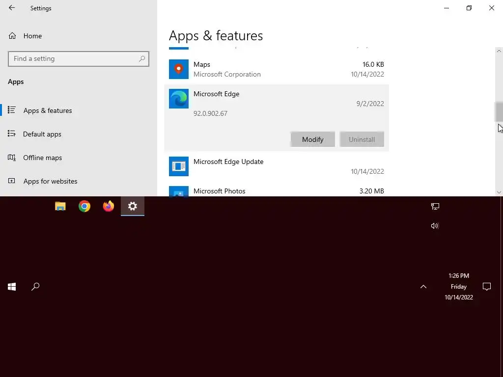This screenshot has width=503, height=377.
Task: Click the vertical scrollbar thumb
Action: click(499, 111)
